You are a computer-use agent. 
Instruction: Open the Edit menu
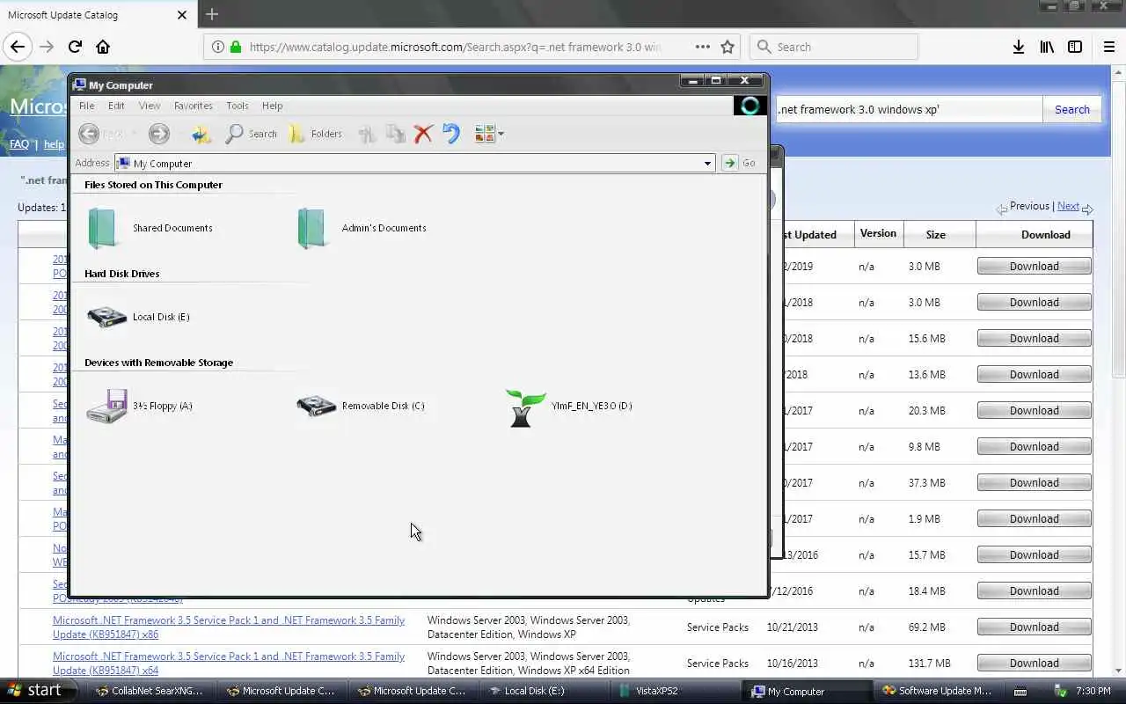(116, 106)
